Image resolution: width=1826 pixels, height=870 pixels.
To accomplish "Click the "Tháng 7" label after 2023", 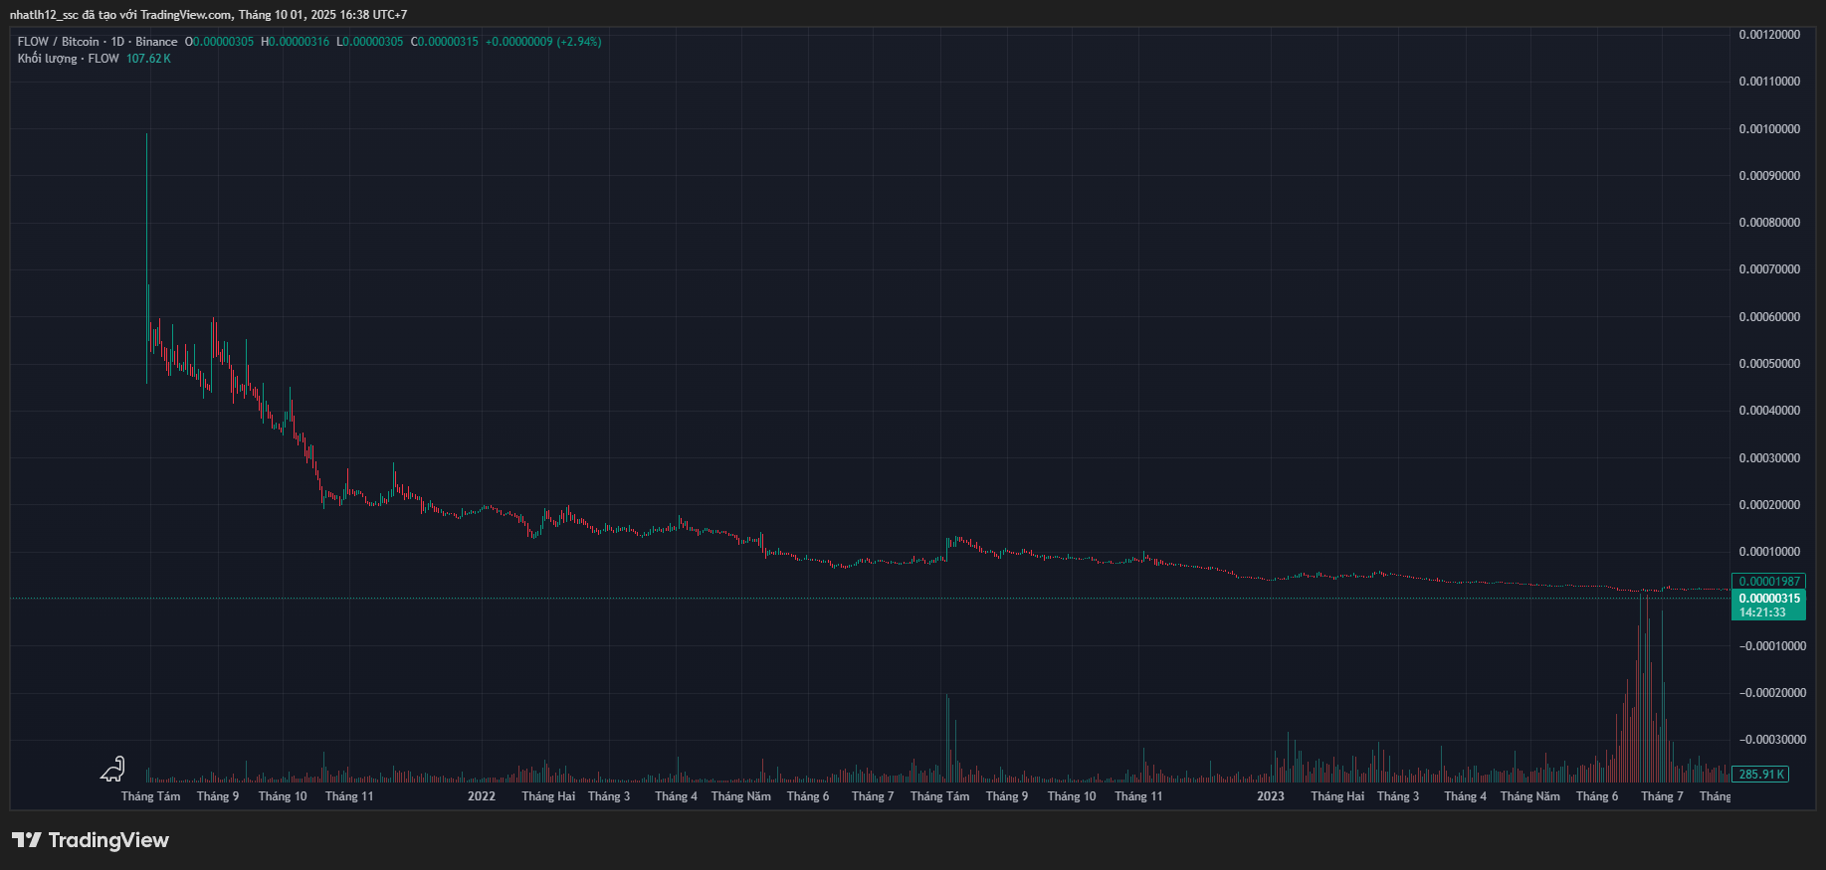I will (x=1662, y=796).
